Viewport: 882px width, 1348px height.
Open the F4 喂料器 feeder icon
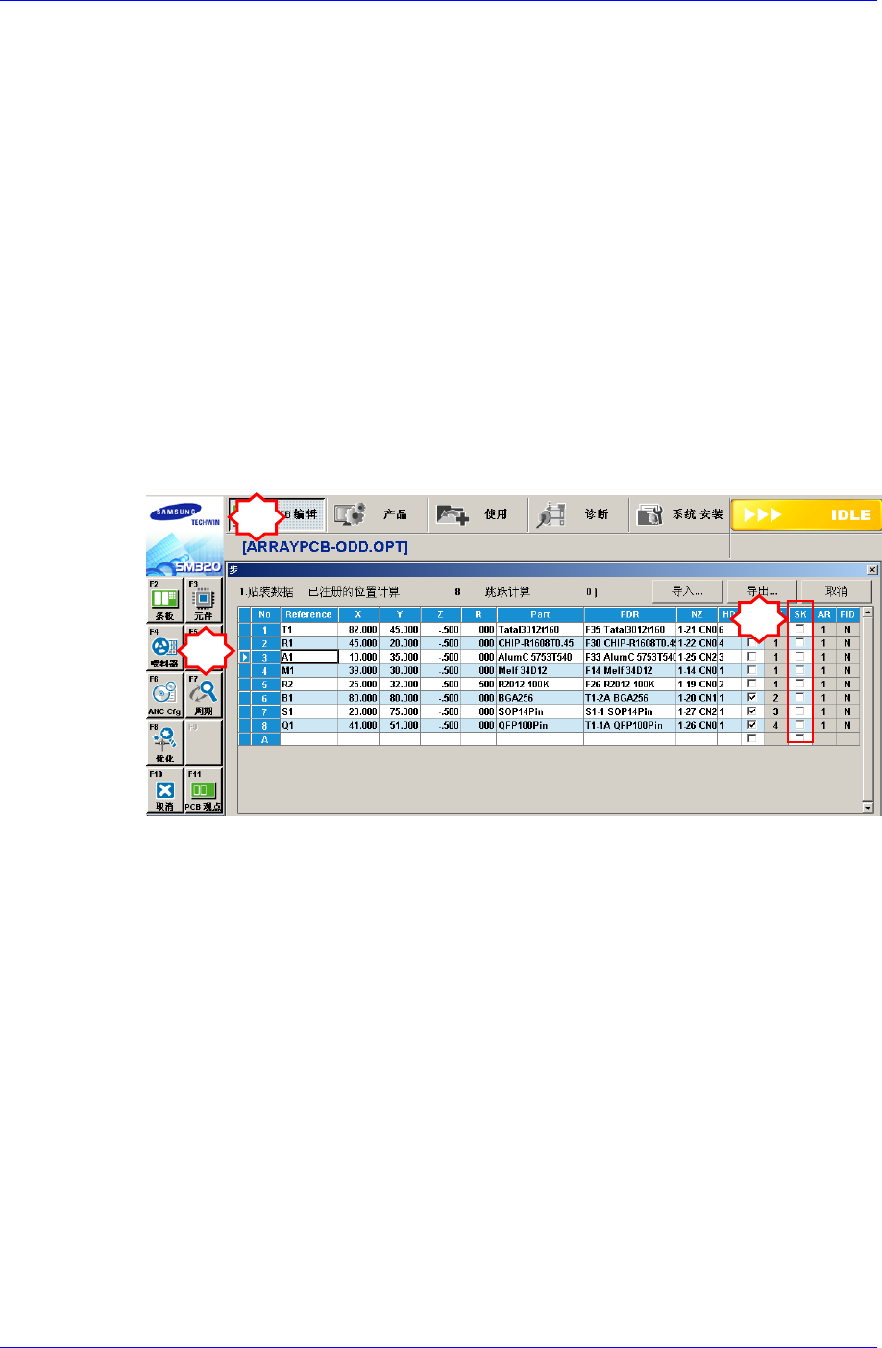click(164, 648)
